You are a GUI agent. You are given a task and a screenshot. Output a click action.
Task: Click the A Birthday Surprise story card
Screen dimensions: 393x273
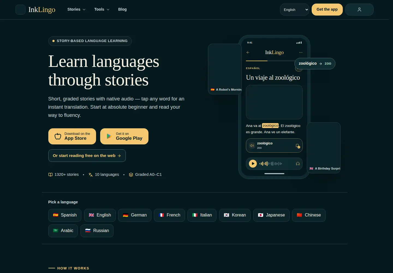click(324, 148)
